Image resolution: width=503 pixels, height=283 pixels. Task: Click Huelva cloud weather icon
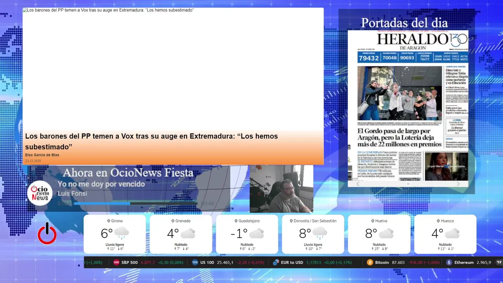(386, 233)
